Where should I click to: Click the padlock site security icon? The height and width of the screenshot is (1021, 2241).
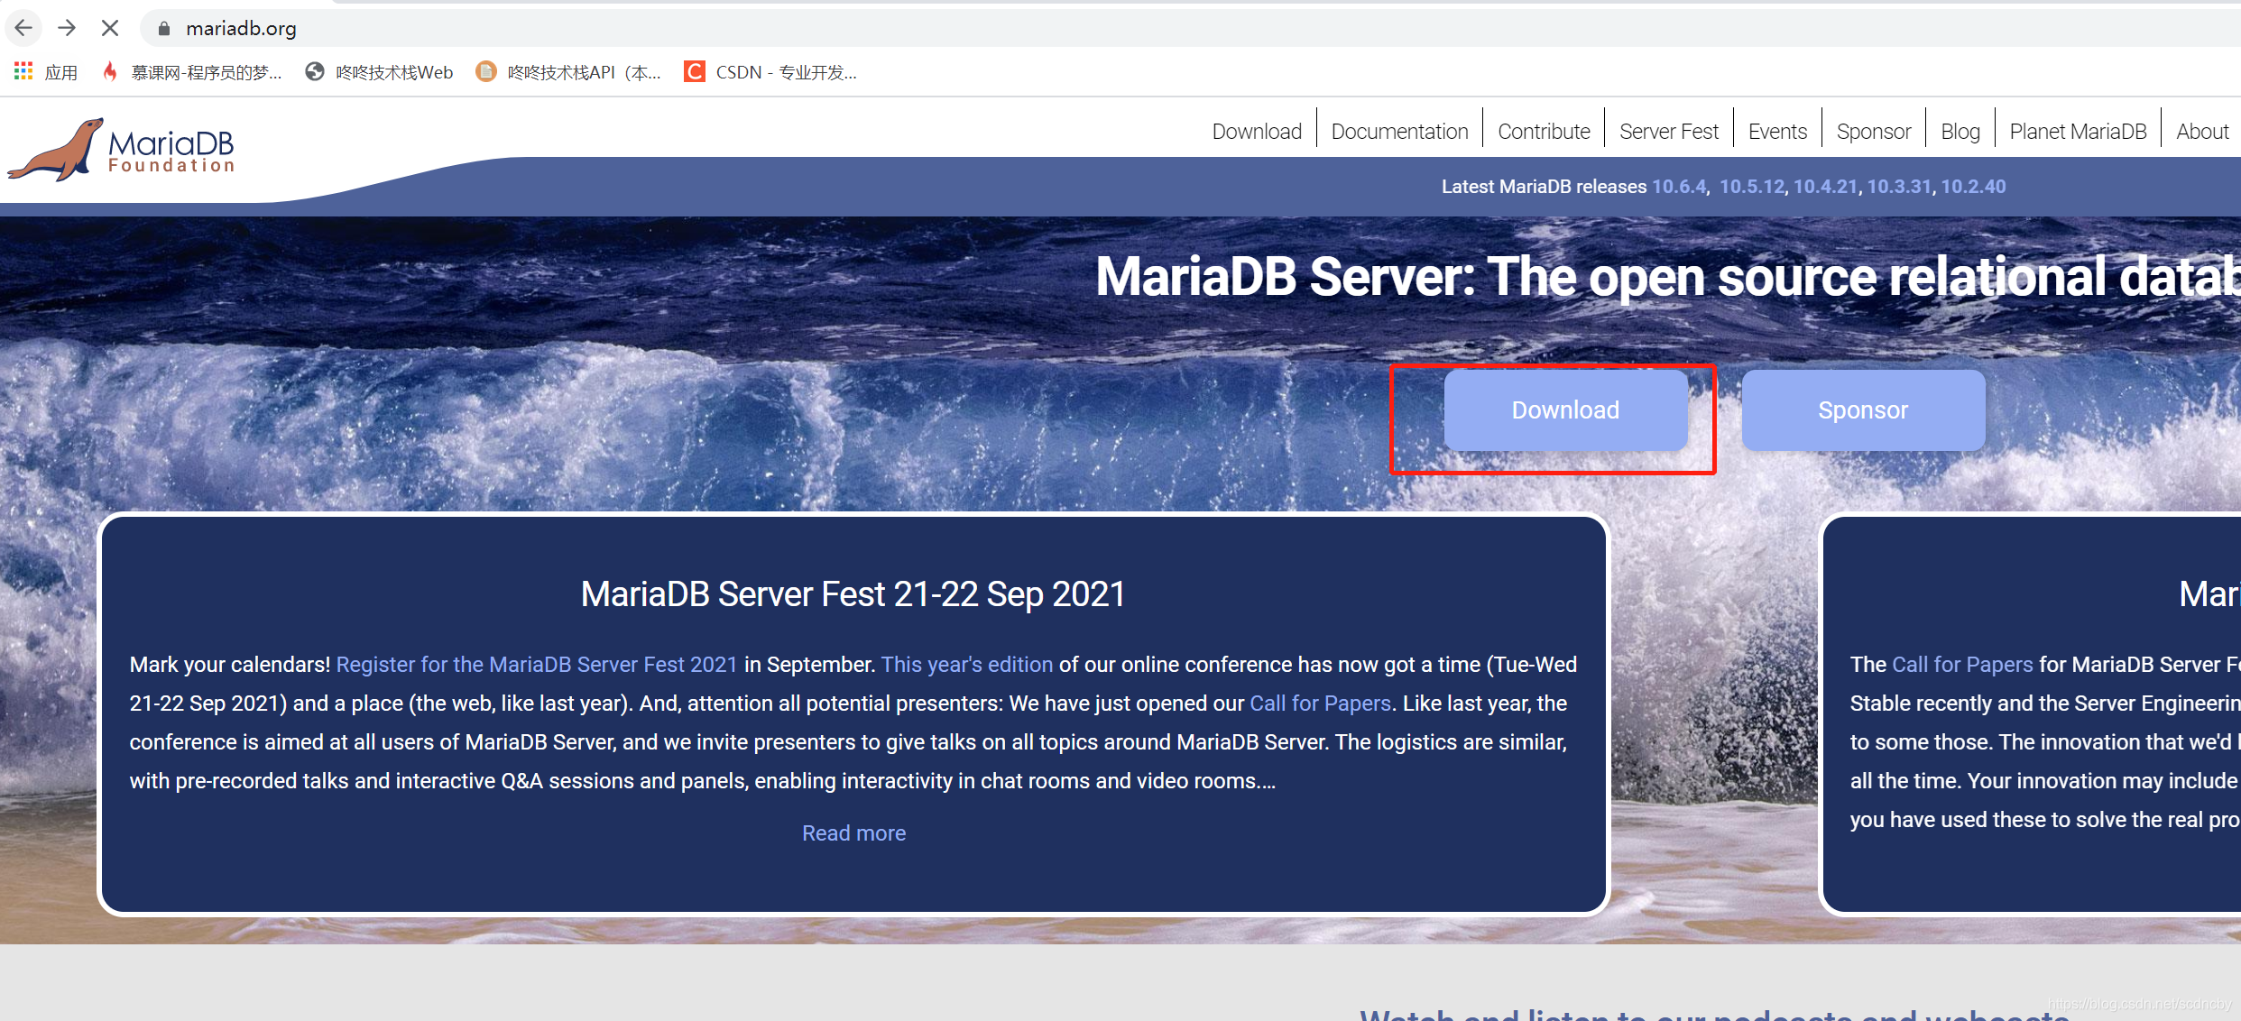pos(163,29)
